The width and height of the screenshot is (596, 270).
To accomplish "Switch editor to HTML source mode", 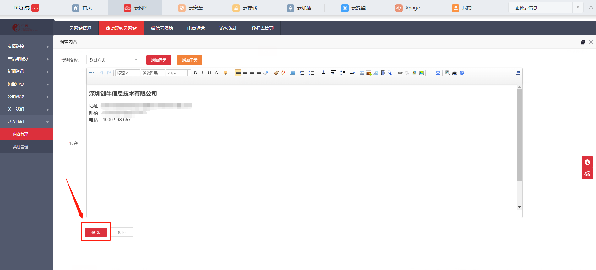I will pyautogui.click(x=91, y=73).
